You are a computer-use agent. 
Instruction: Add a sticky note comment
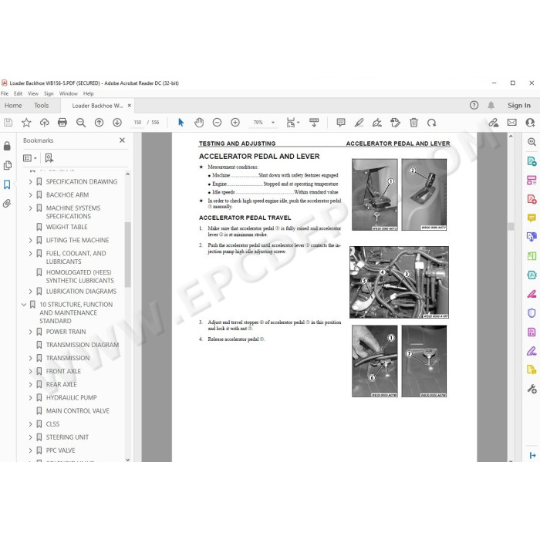click(341, 122)
